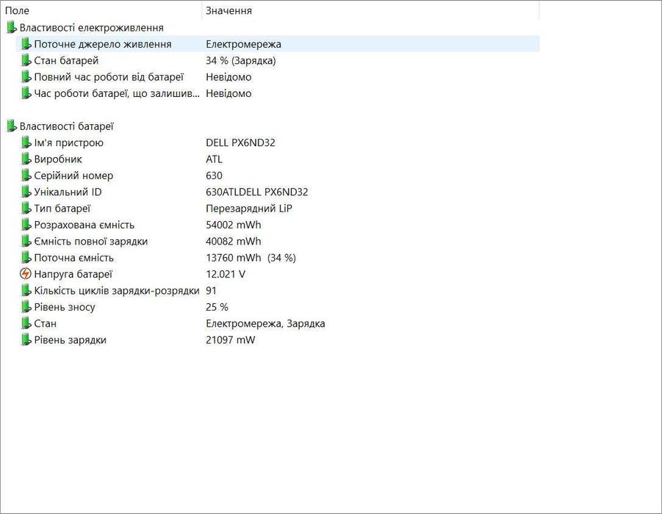Select Повний час роботи від батареї label
The height and width of the screenshot is (514, 662).
(109, 77)
